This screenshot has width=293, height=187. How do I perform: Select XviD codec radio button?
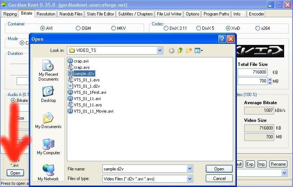[x=228, y=28]
